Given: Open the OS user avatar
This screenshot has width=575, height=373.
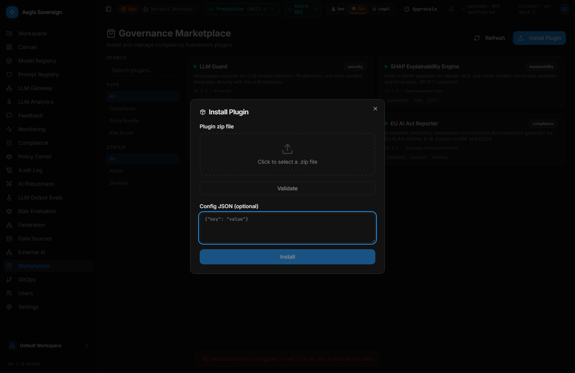Looking at the screenshot, I should click(x=565, y=9).
